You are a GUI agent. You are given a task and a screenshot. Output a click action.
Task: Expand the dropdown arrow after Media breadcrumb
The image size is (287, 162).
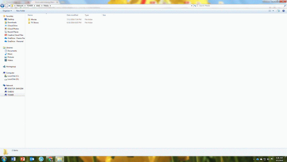pyautogui.click(x=50, y=6)
